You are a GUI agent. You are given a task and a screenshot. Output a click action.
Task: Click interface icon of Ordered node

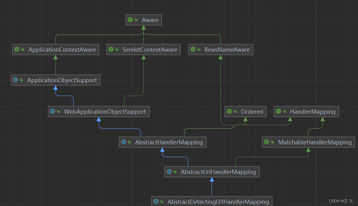(229, 111)
